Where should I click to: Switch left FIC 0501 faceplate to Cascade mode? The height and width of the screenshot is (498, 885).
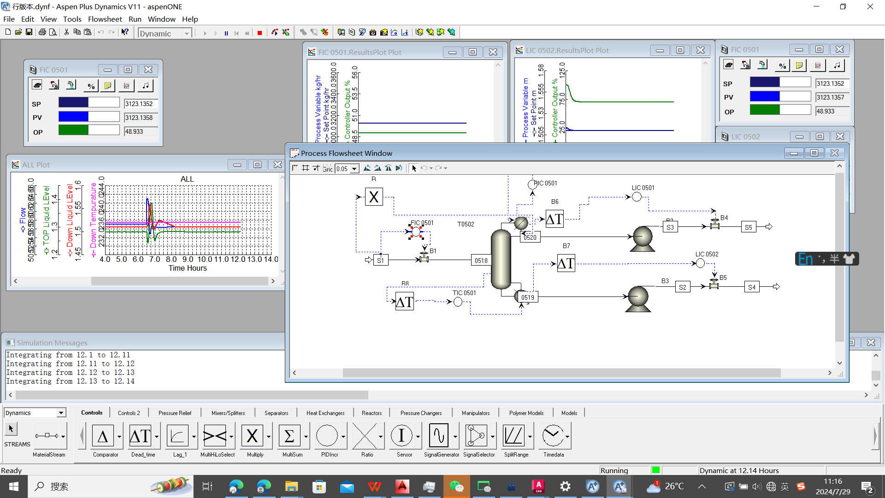[71, 86]
